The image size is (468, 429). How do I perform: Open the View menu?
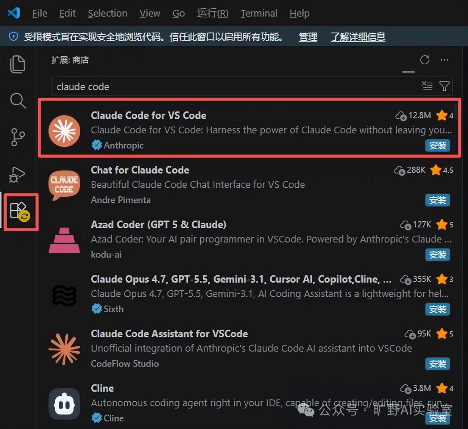point(150,13)
